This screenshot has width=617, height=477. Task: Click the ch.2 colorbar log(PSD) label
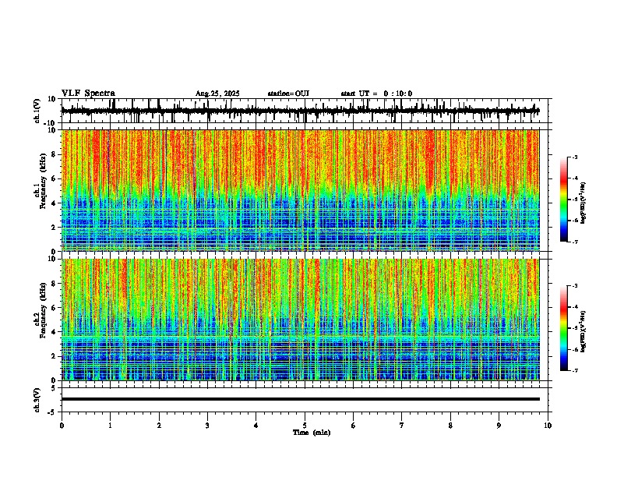pyautogui.click(x=583, y=332)
